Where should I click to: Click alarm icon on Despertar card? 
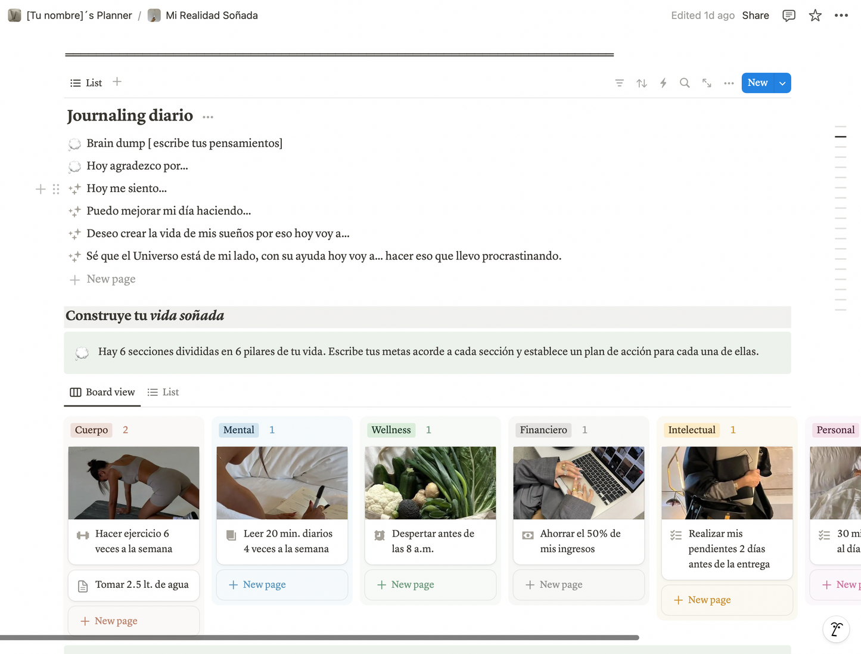380,535
